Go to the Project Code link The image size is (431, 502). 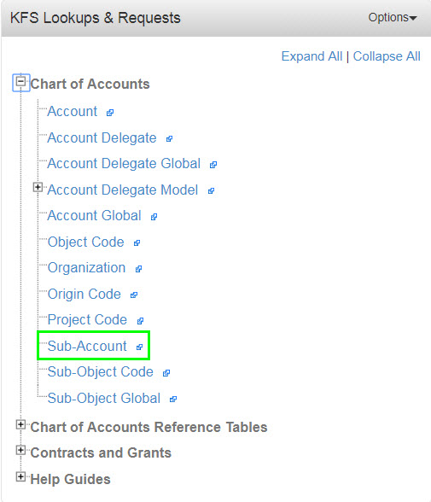click(x=87, y=320)
